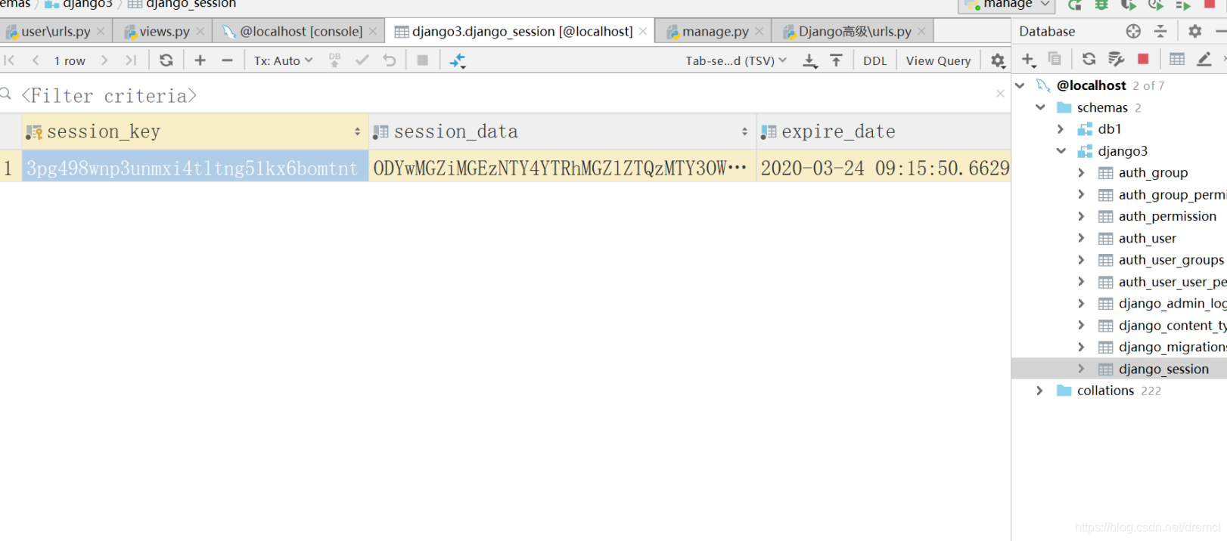Open table view settings gear
1227x541 pixels.
click(998, 60)
